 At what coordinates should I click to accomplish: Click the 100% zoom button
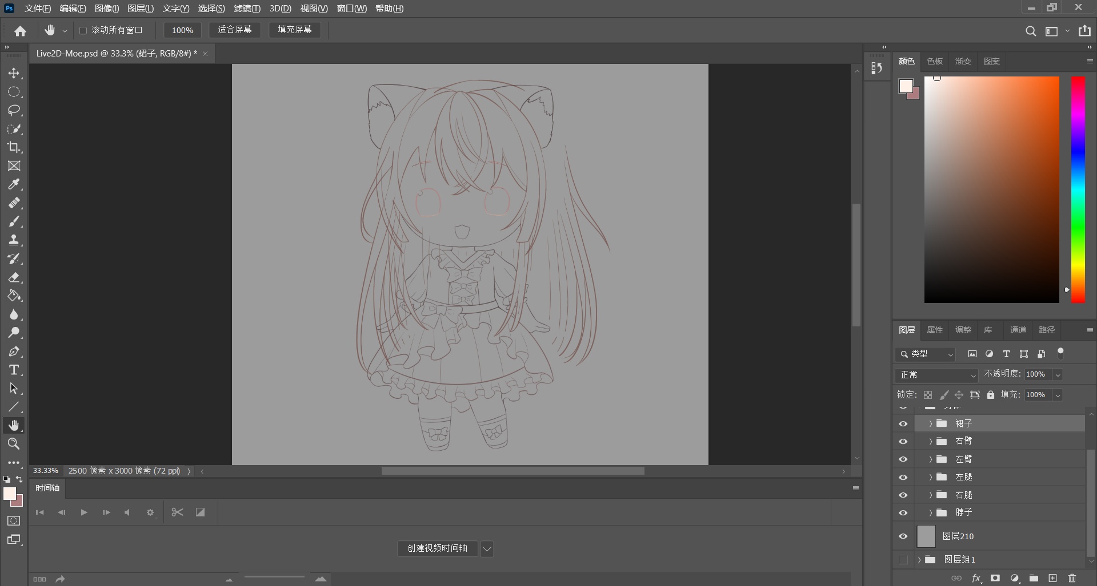click(182, 30)
